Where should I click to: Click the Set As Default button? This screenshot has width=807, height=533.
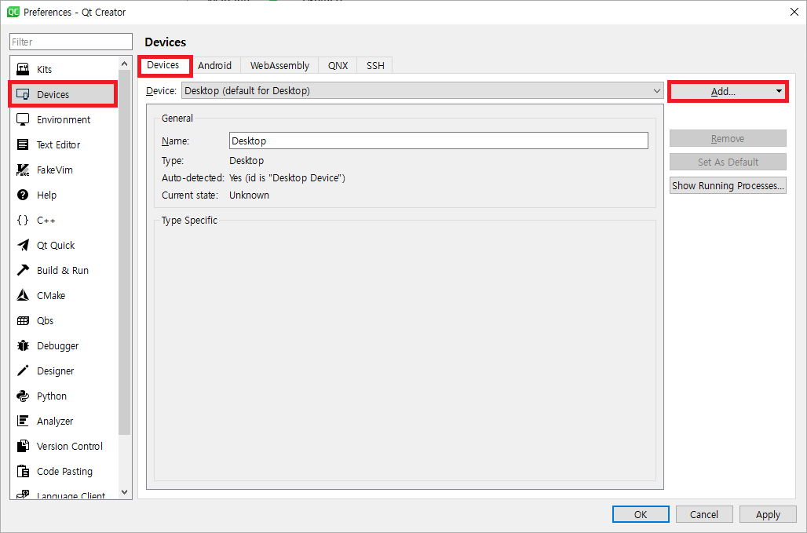tap(728, 162)
